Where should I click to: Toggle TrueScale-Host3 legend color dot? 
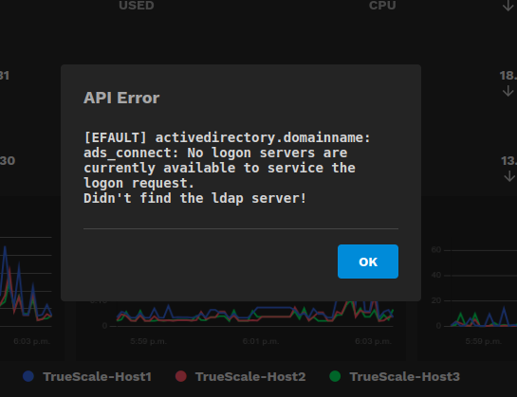[x=335, y=376]
